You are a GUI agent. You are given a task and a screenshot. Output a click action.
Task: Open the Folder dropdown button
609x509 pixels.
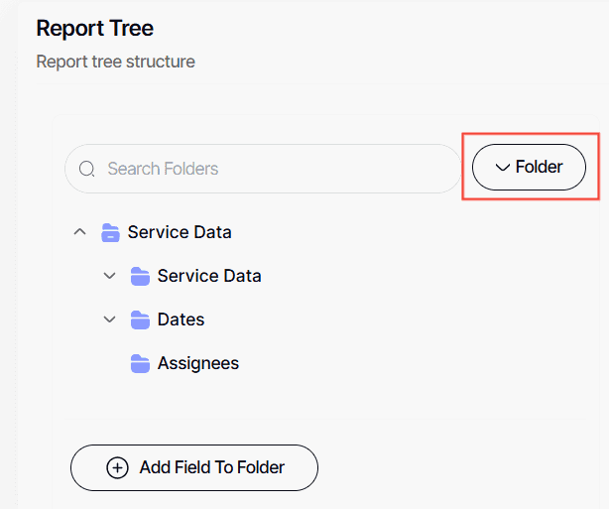529,167
